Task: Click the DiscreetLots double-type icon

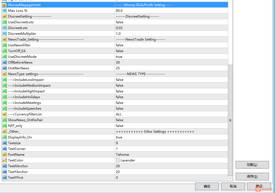Action: tap(5, 28)
